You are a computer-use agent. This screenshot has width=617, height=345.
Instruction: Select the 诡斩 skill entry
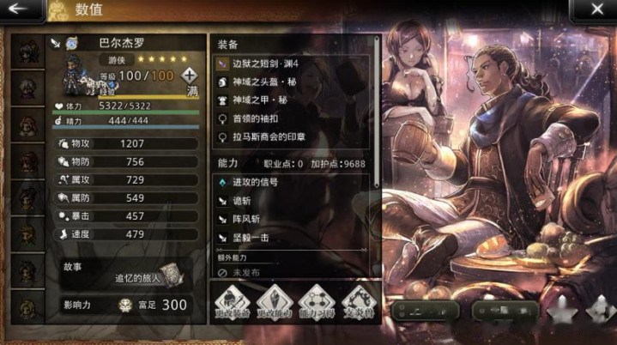click(x=291, y=201)
